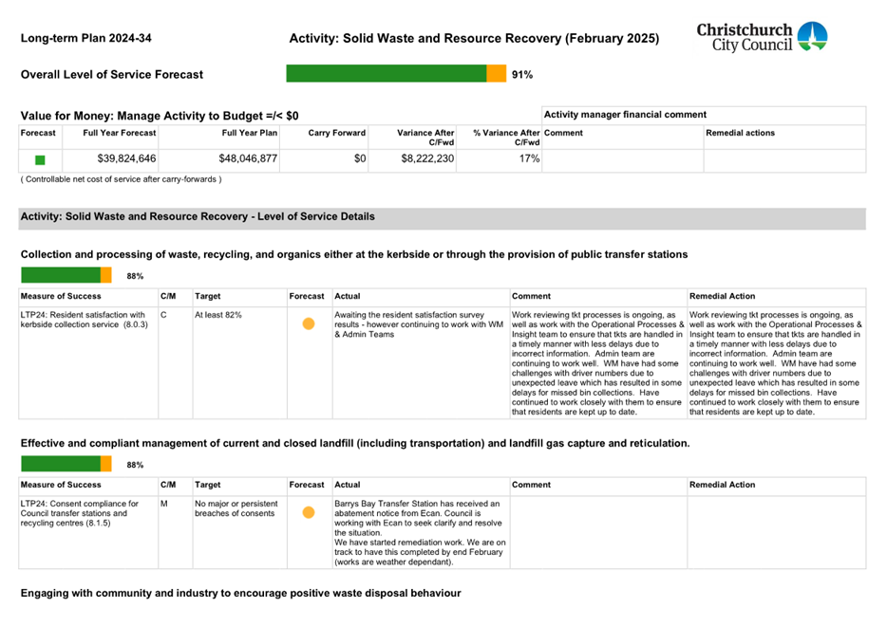887x627 pixels.
Task: Click the Level of Service Details grey section banner
Action: [x=442, y=217]
